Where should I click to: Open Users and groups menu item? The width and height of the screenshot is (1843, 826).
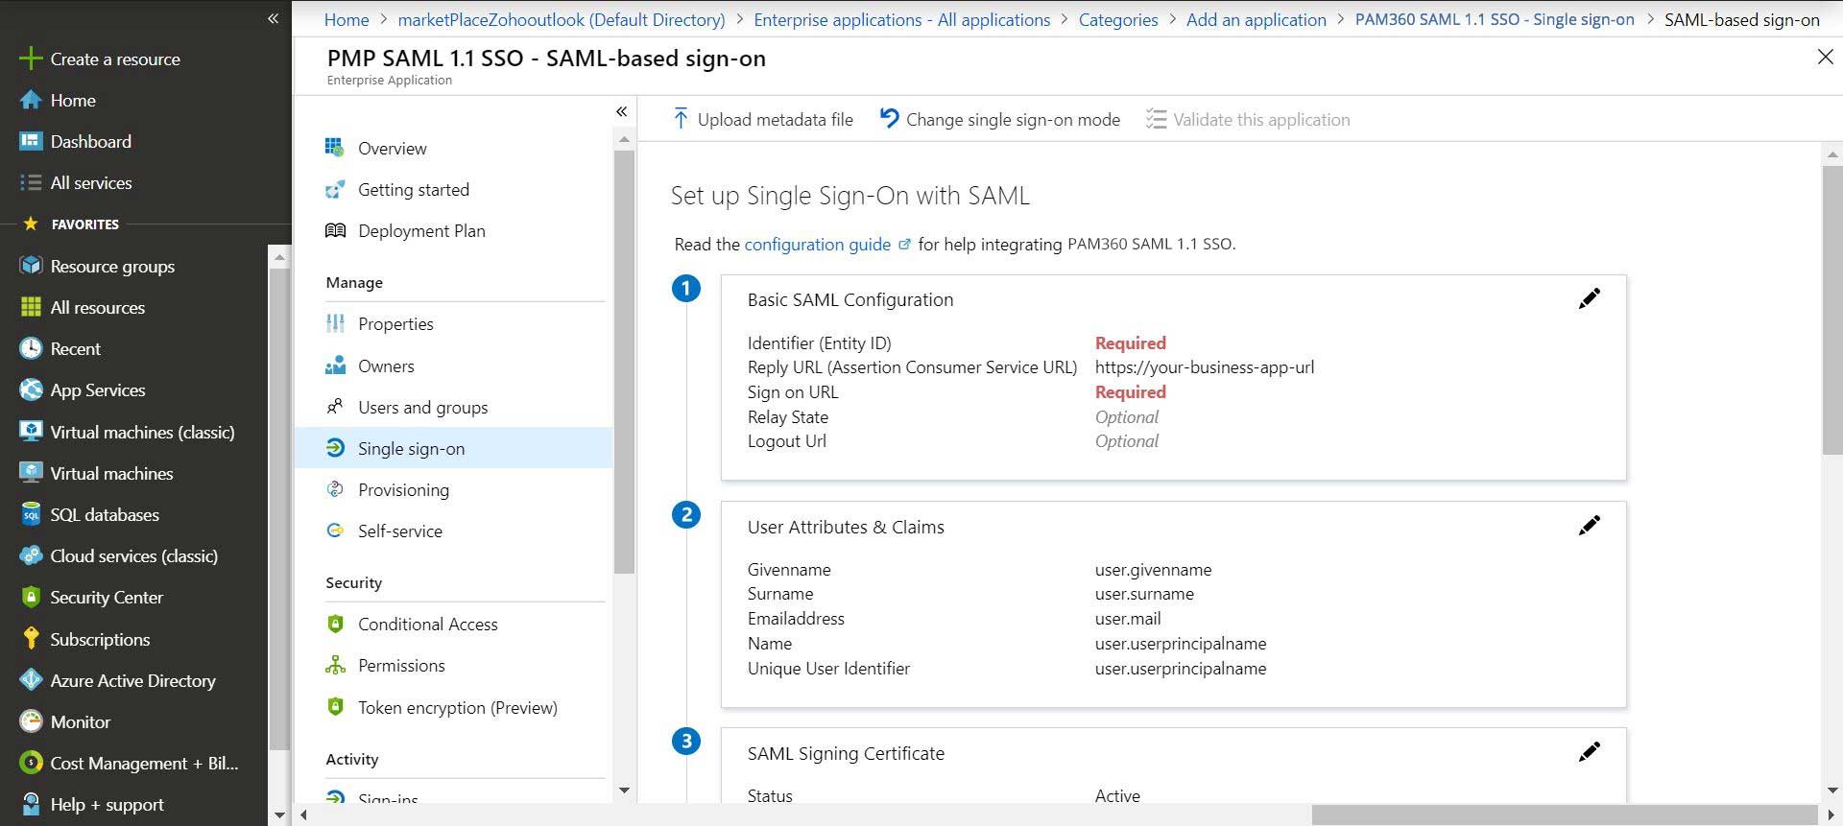coord(422,407)
